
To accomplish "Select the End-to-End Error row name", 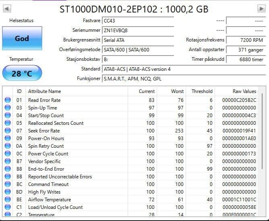I will point(46,169).
